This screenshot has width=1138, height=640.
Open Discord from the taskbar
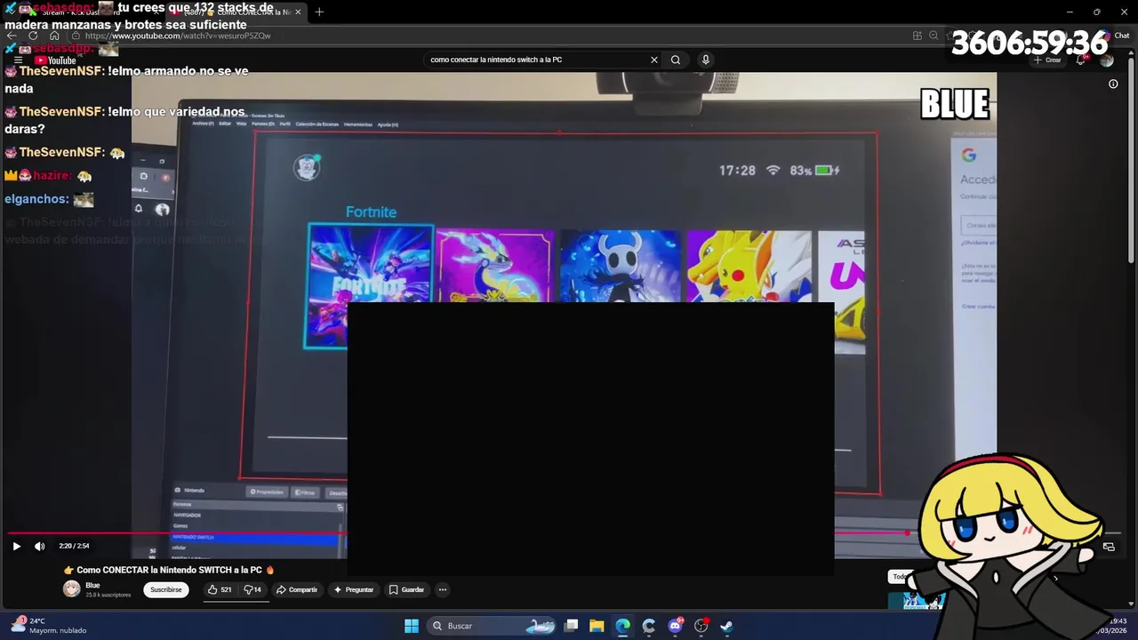tap(675, 626)
